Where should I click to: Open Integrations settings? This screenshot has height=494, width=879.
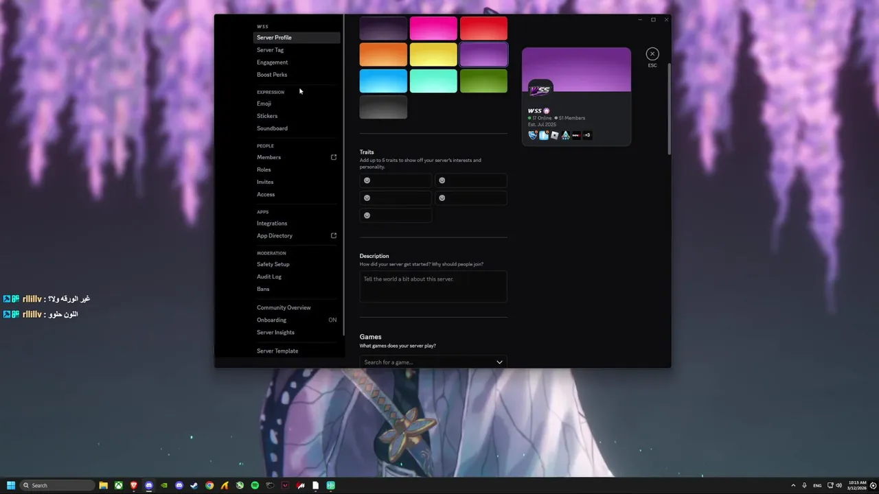297,223
